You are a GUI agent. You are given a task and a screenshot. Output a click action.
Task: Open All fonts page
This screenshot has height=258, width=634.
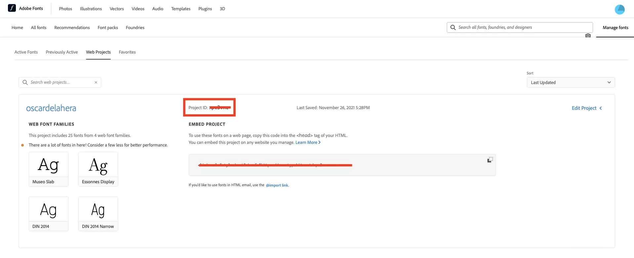click(39, 27)
